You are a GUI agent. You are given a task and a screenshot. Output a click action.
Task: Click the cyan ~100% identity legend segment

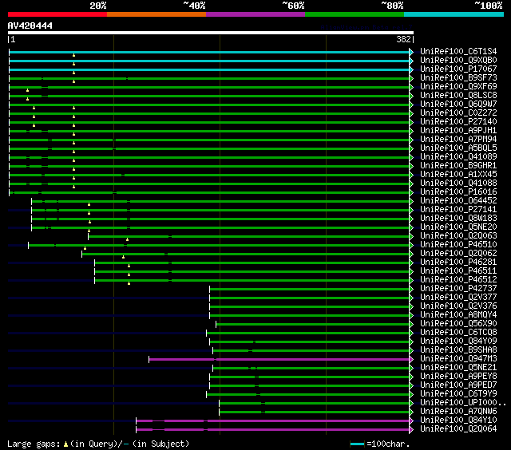coord(454,14)
